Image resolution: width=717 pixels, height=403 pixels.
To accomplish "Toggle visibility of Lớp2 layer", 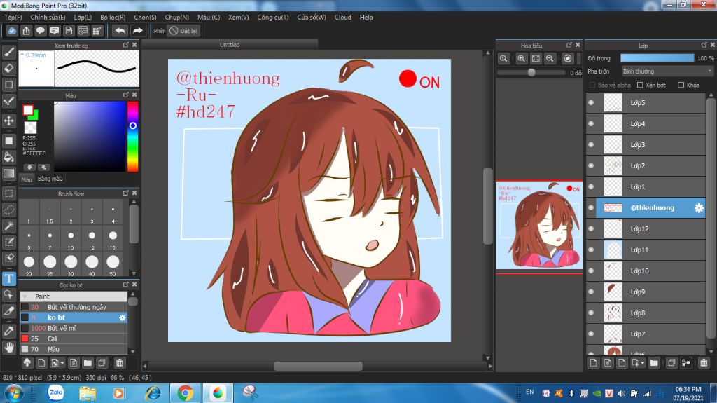I will pos(591,166).
